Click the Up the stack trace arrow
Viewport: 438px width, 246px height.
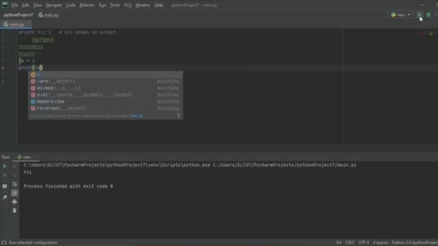14,166
